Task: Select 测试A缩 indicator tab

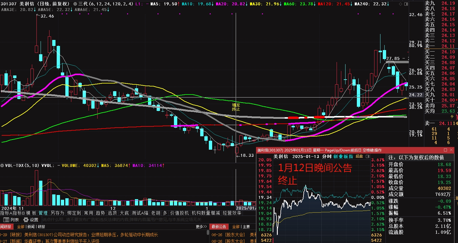Action: click(140, 213)
